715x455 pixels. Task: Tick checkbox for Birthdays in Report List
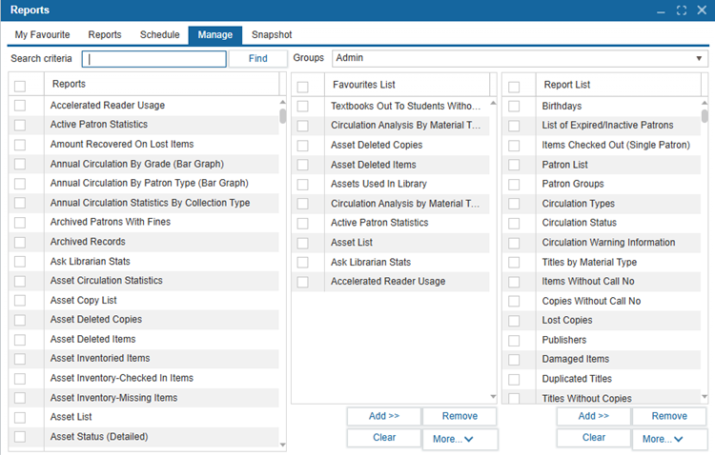pyautogui.click(x=514, y=106)
